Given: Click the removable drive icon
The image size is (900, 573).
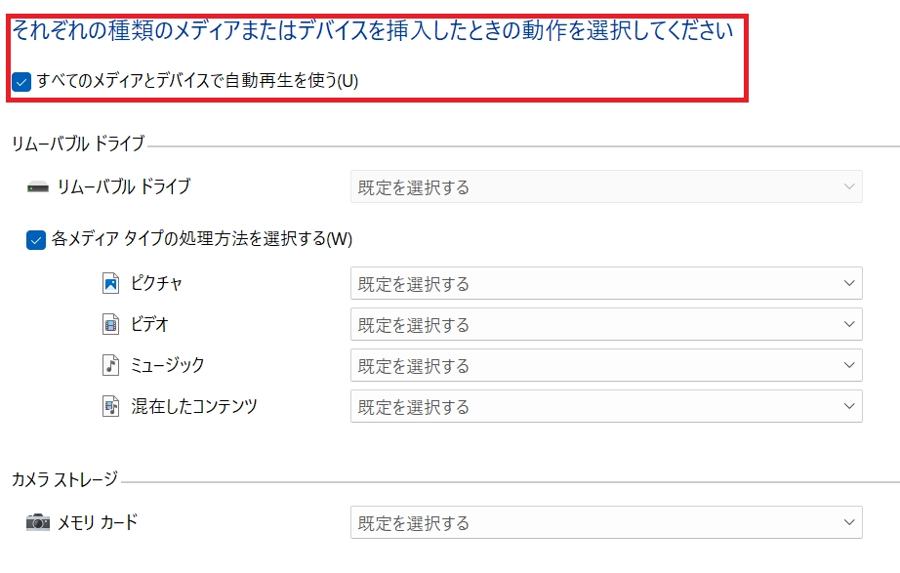Looking at the screenshot, I should 38,186.
